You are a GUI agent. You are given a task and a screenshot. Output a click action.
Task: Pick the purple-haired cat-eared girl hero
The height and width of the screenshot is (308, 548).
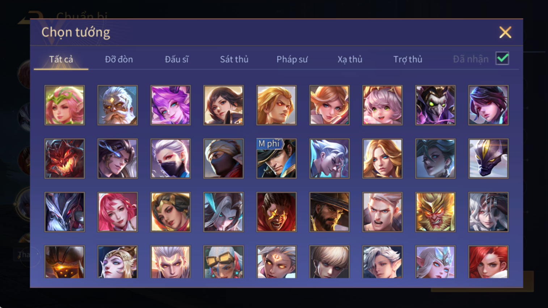click(x=170, y=105)
